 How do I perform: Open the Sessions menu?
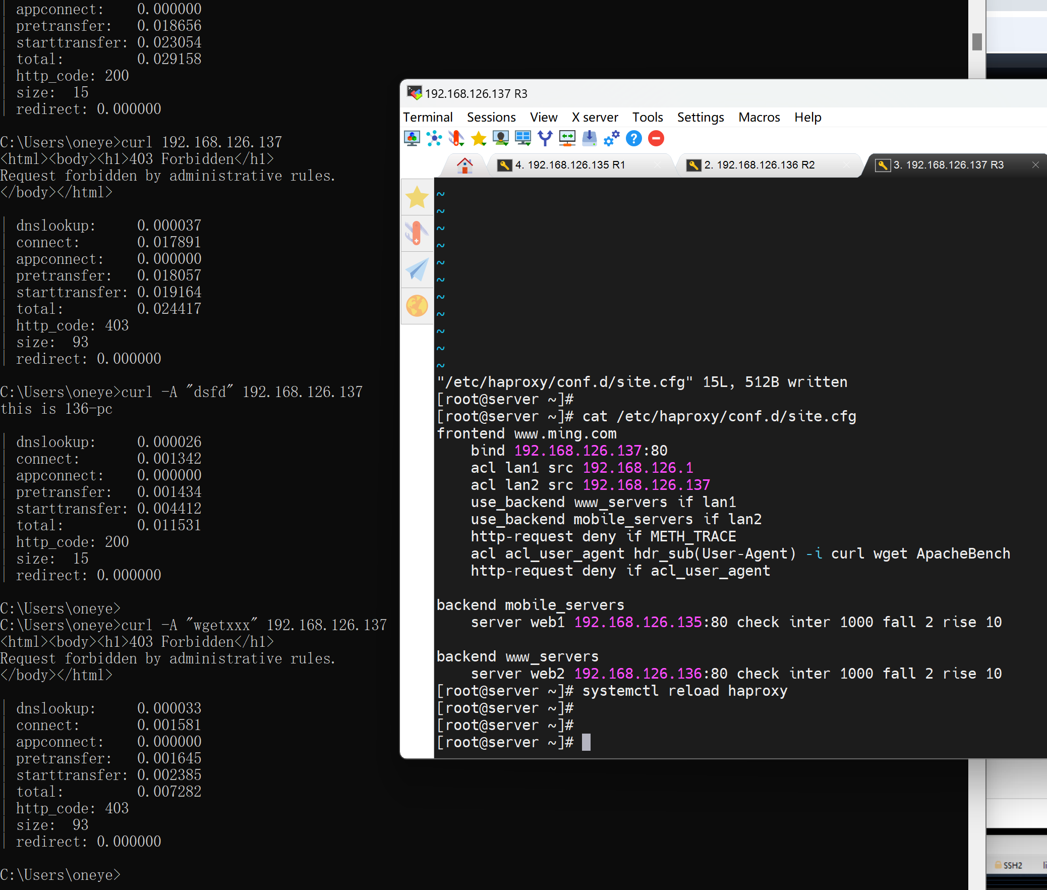(x=491, y=117)
